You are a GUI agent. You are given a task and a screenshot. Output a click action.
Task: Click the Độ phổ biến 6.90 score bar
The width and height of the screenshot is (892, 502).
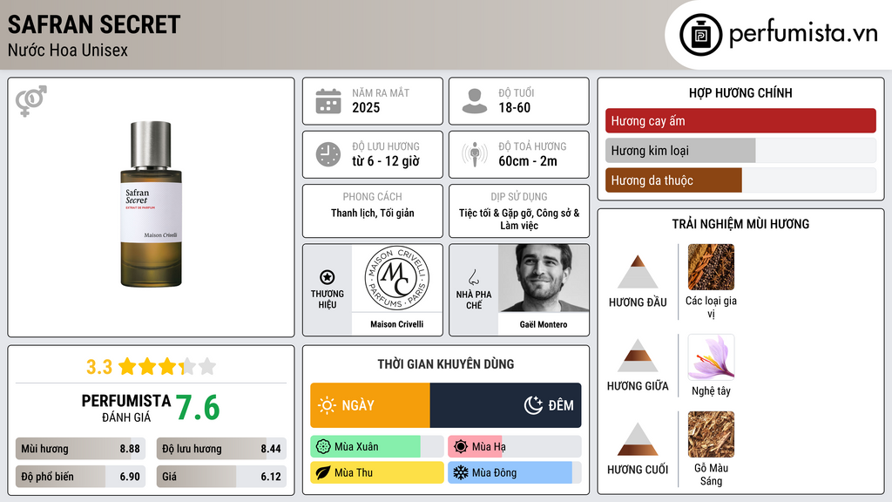pyautogui.click(x=81, y=477)
